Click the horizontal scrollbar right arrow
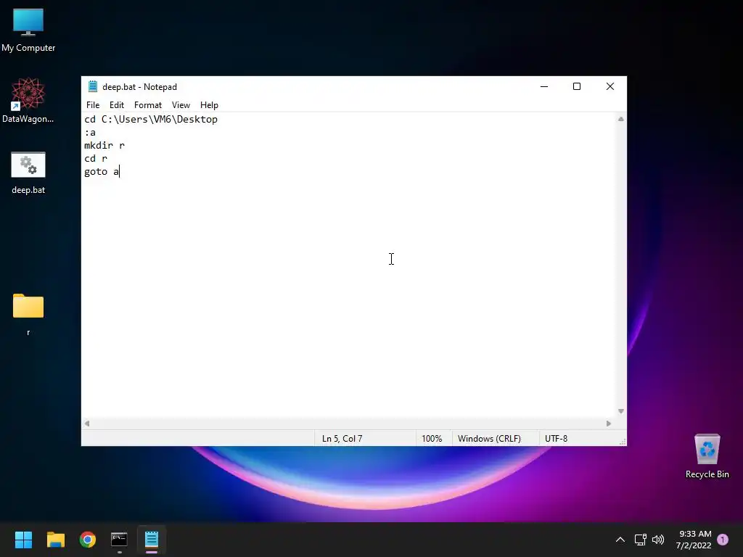743x557 pixels. [609, 424]
